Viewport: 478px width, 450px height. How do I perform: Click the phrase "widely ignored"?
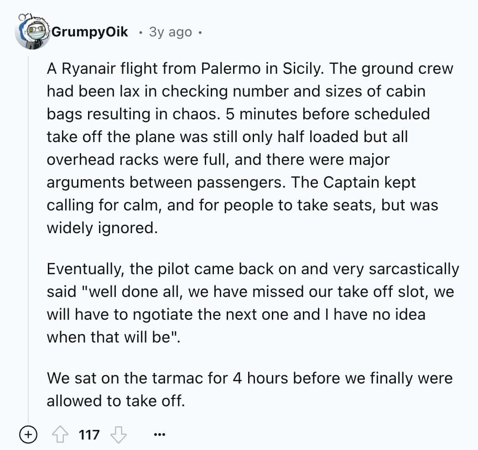click(x=101, y=228)
